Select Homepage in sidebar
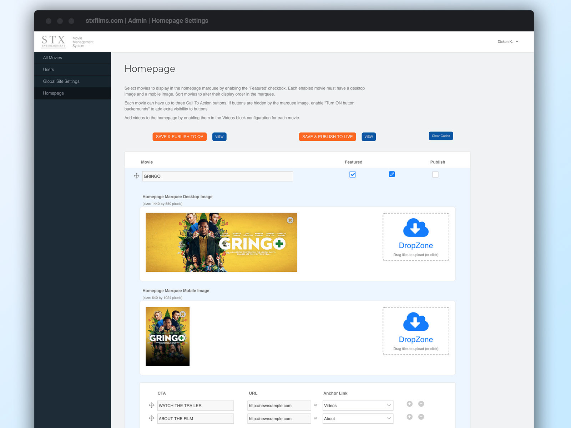Viewport: 571px width, 428px height. (73, 93)
